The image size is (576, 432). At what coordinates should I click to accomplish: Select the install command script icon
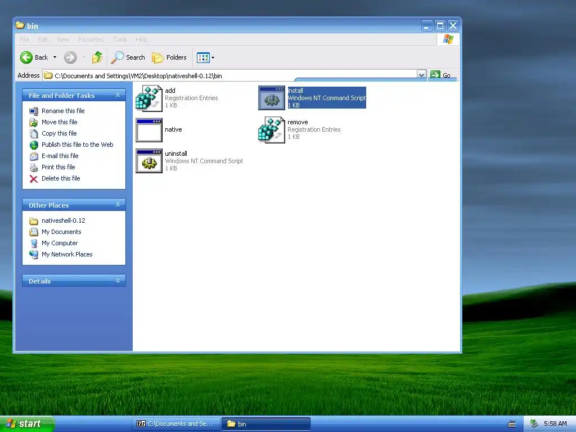tap(272, 98)
